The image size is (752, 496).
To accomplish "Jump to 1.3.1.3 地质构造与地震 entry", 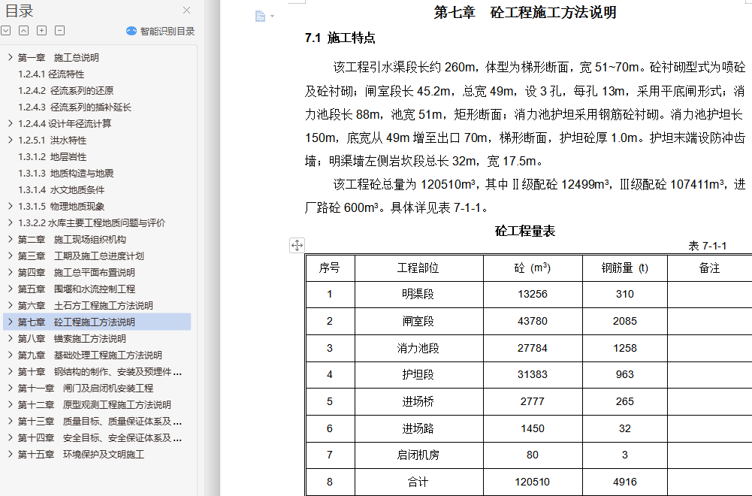I will coord(65,173).
